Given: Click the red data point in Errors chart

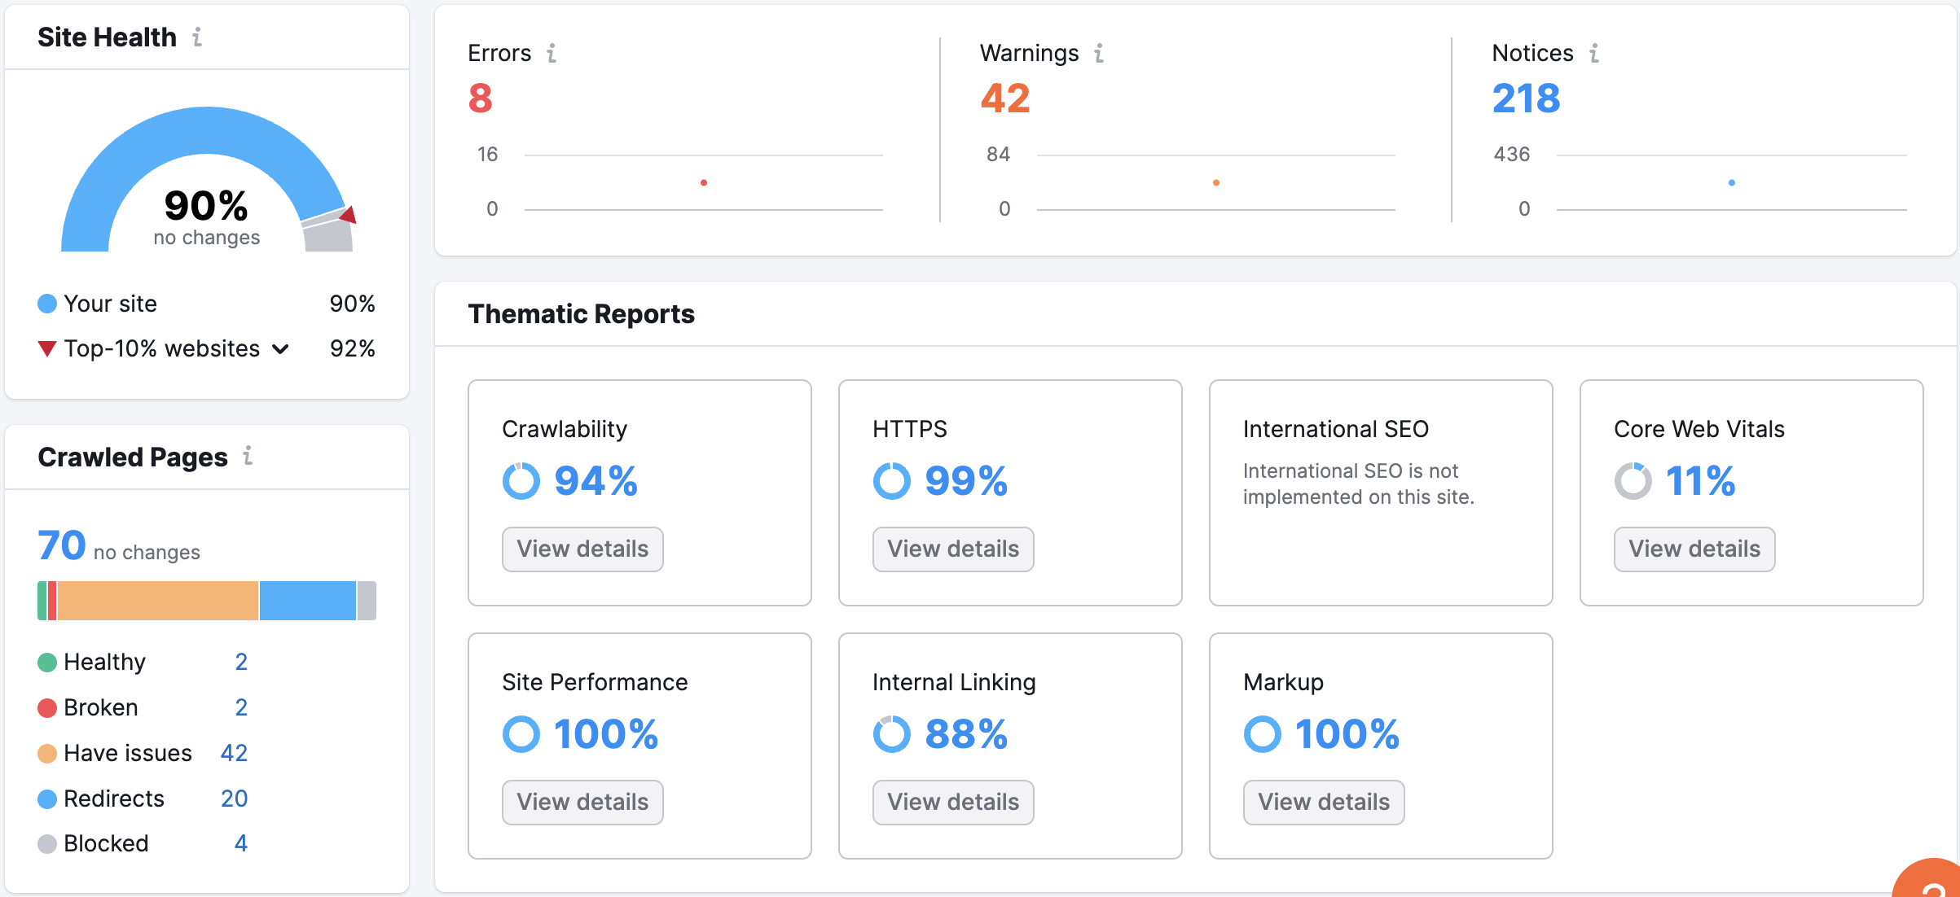Looking at the screenshot, I should click(704, 182).
